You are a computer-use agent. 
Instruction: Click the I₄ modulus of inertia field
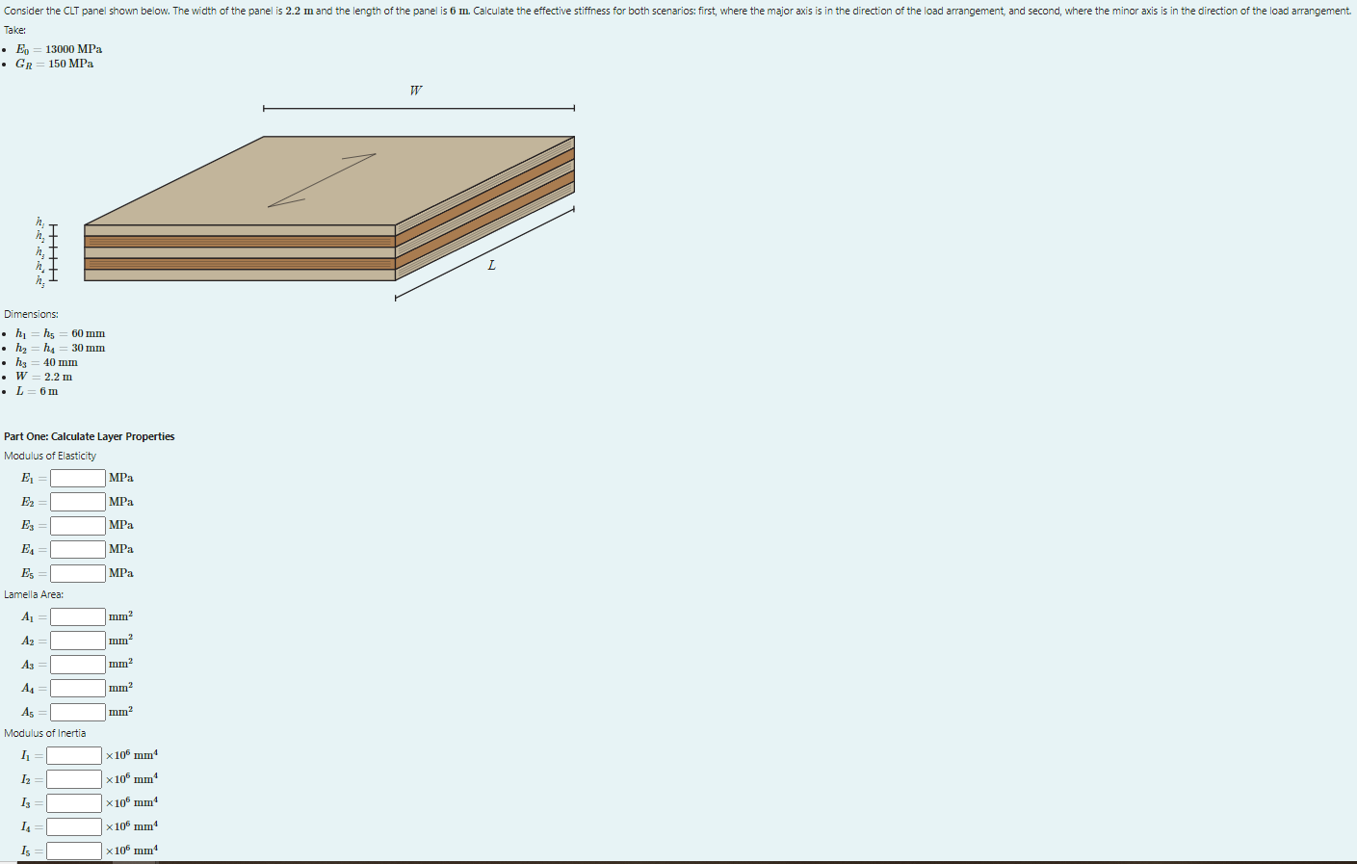[72, 825]
